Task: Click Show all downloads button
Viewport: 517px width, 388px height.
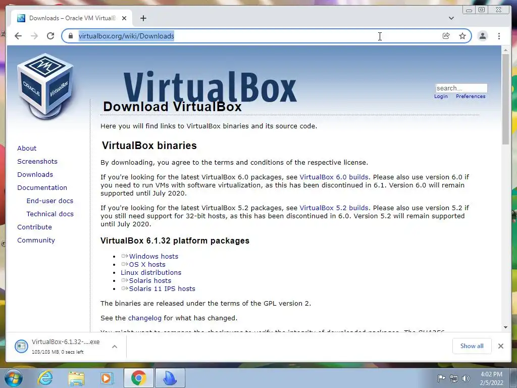Action: point(472,346)
